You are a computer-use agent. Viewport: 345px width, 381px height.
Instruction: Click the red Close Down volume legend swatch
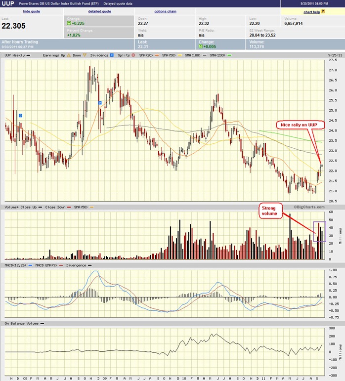(x=69, y=207)
